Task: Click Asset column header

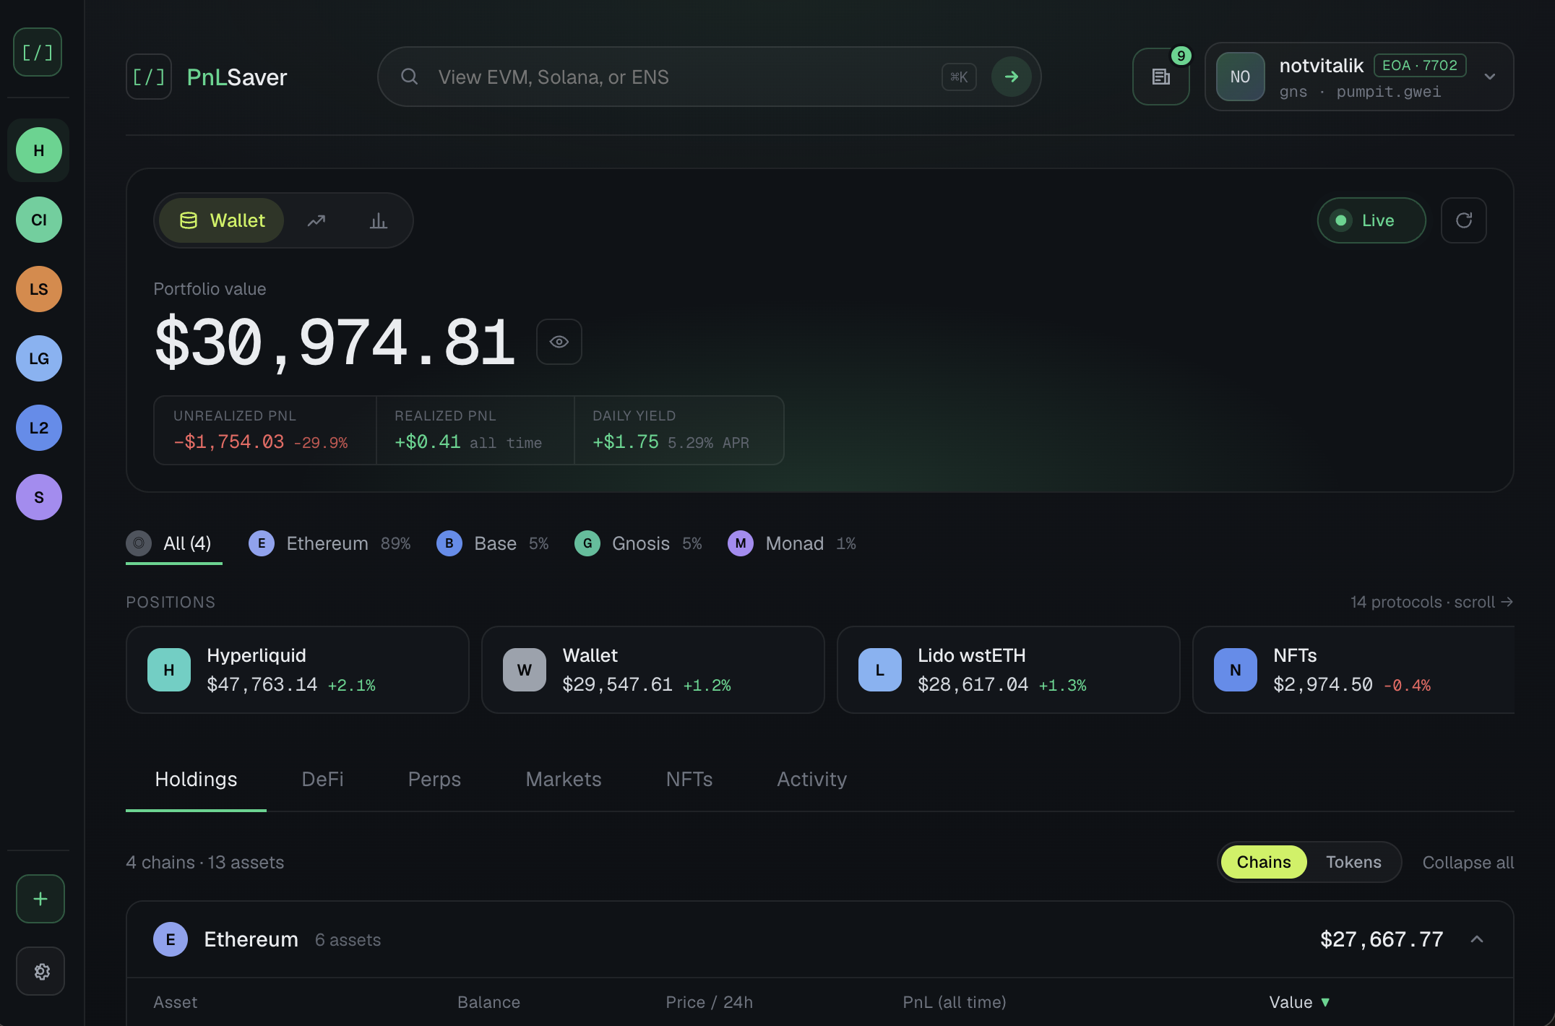Action: point(175,1002)
